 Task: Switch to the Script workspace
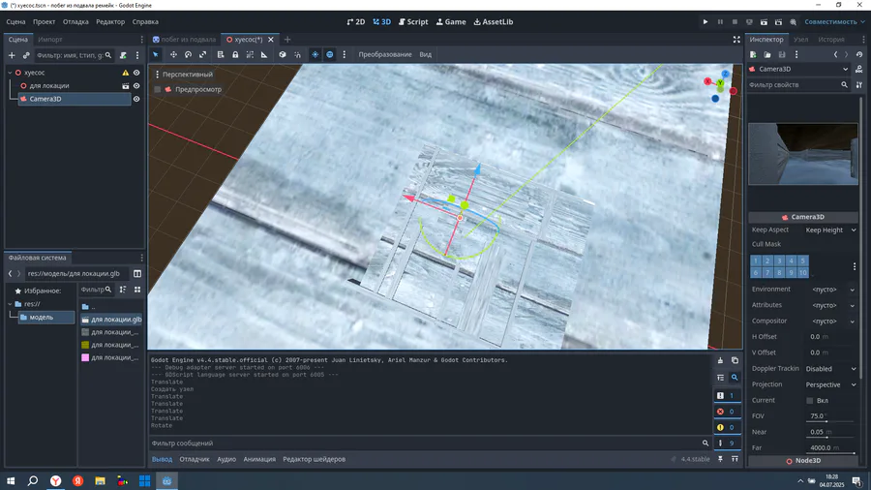tap(413, 21)
